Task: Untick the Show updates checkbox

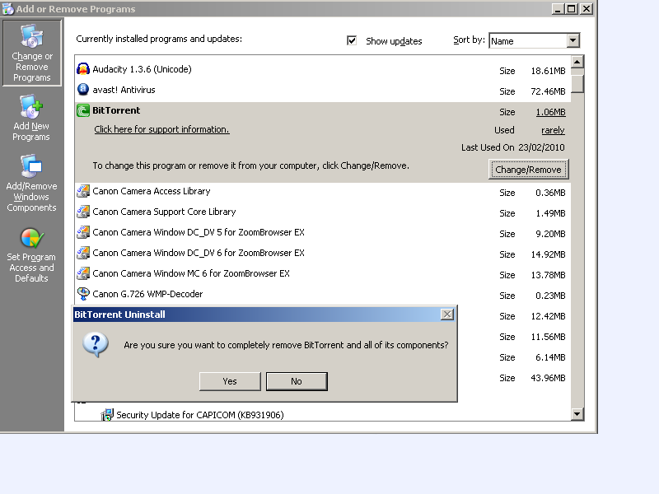Action: [x=353, y=40]
